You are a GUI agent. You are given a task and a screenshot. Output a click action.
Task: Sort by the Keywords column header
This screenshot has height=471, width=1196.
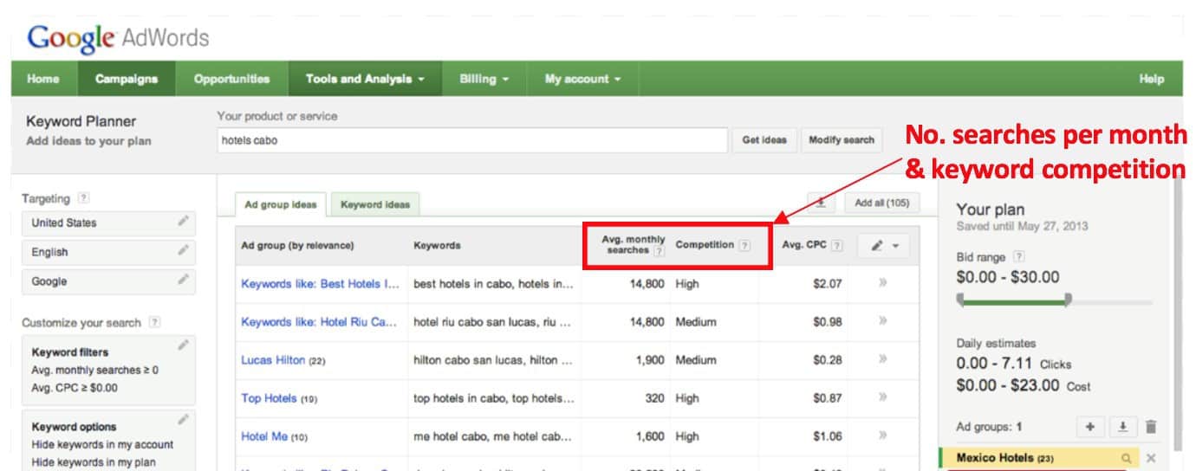437,245
